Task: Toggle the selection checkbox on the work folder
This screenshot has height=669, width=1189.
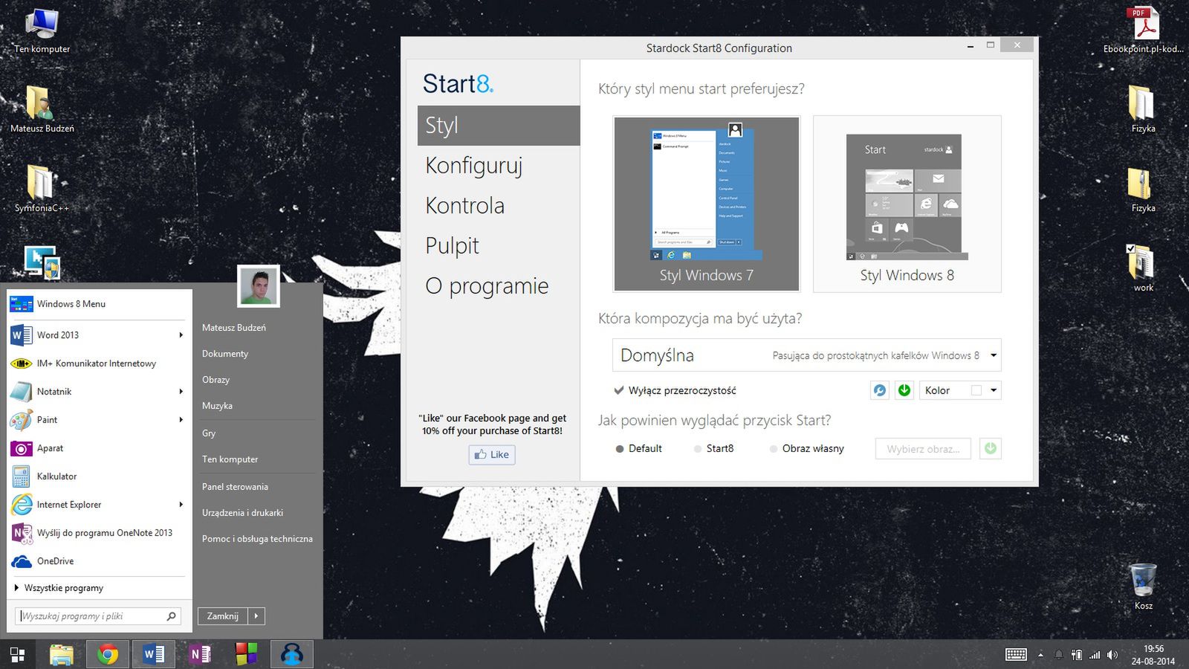Action: 1130,249
